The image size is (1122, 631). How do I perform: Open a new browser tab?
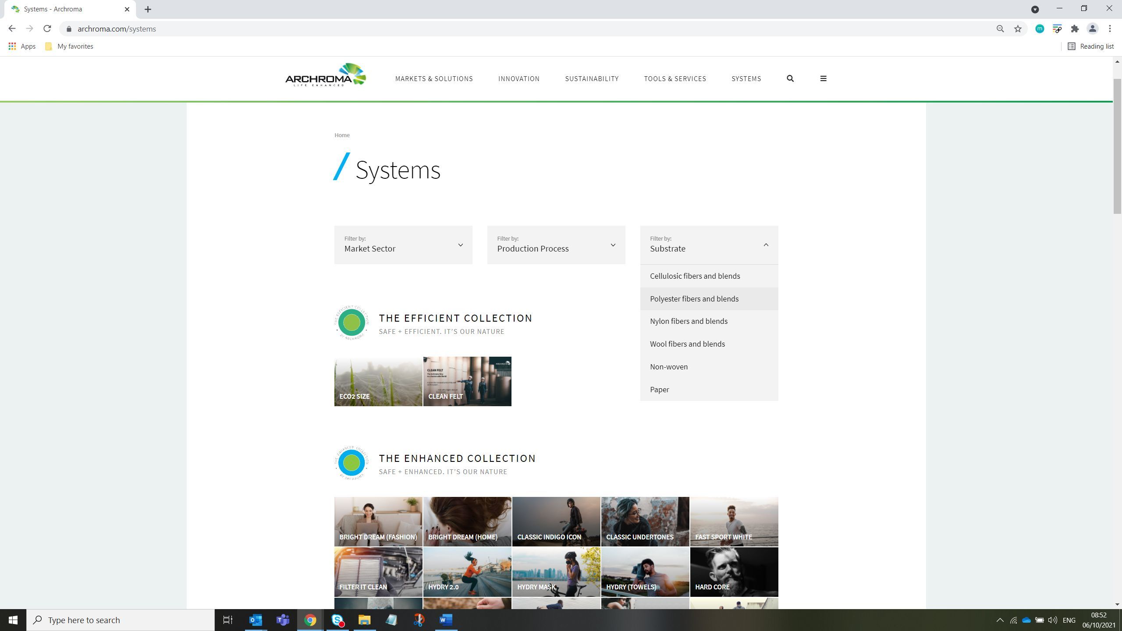[x=148, y=9]
